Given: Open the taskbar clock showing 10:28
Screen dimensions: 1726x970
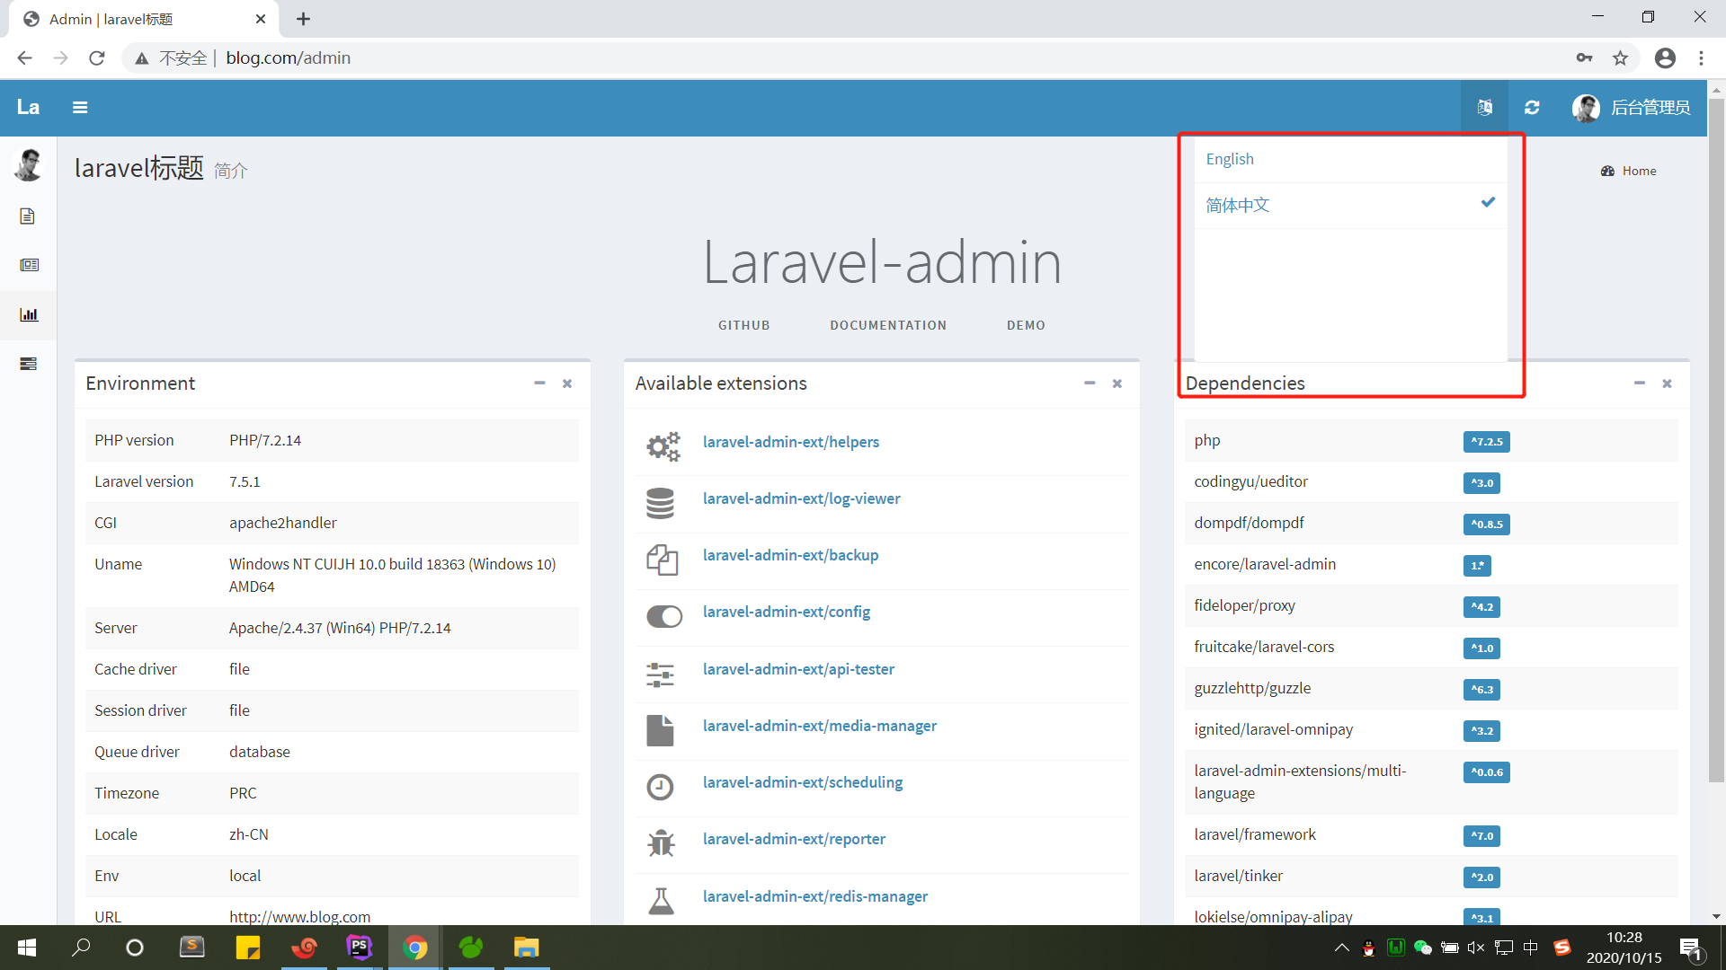Looking at the screenshot, I should [1624, 948].
